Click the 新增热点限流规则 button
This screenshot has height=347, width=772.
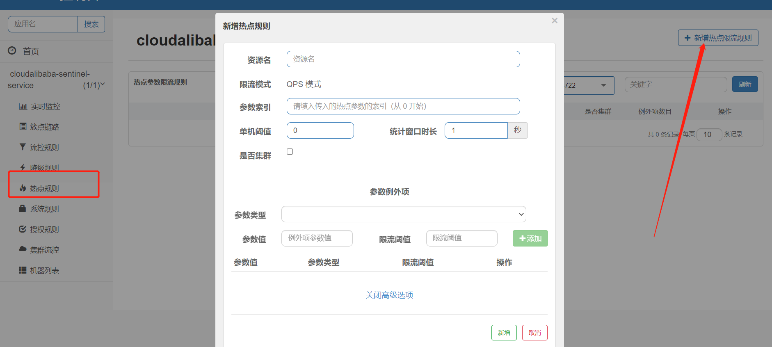click(x=718, y=38)
